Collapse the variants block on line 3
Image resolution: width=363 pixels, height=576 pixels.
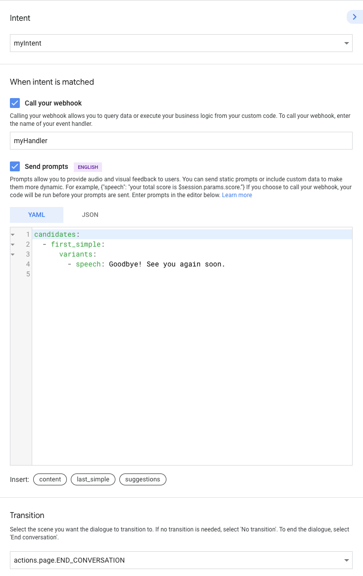(x=13, y=255)
